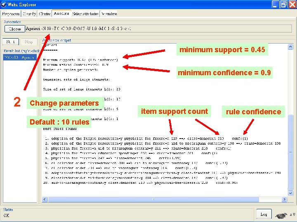Click the output scroll down arrow

(x=290, y=193)
